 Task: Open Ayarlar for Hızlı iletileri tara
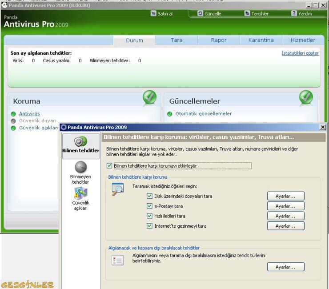coord(285,216)
